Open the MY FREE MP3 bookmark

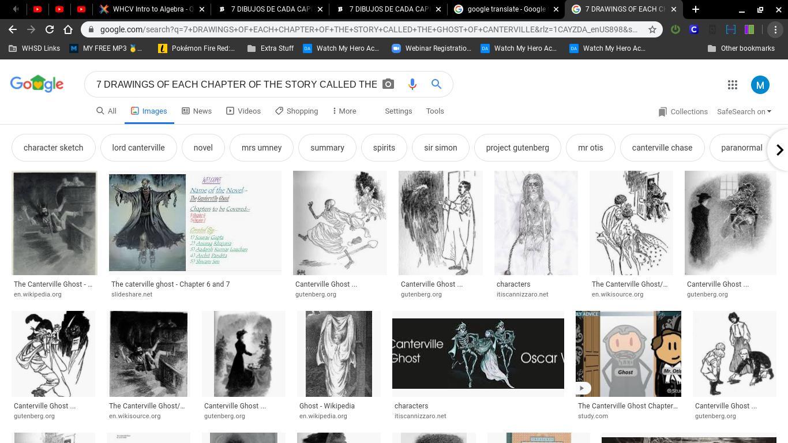point(106,48)
